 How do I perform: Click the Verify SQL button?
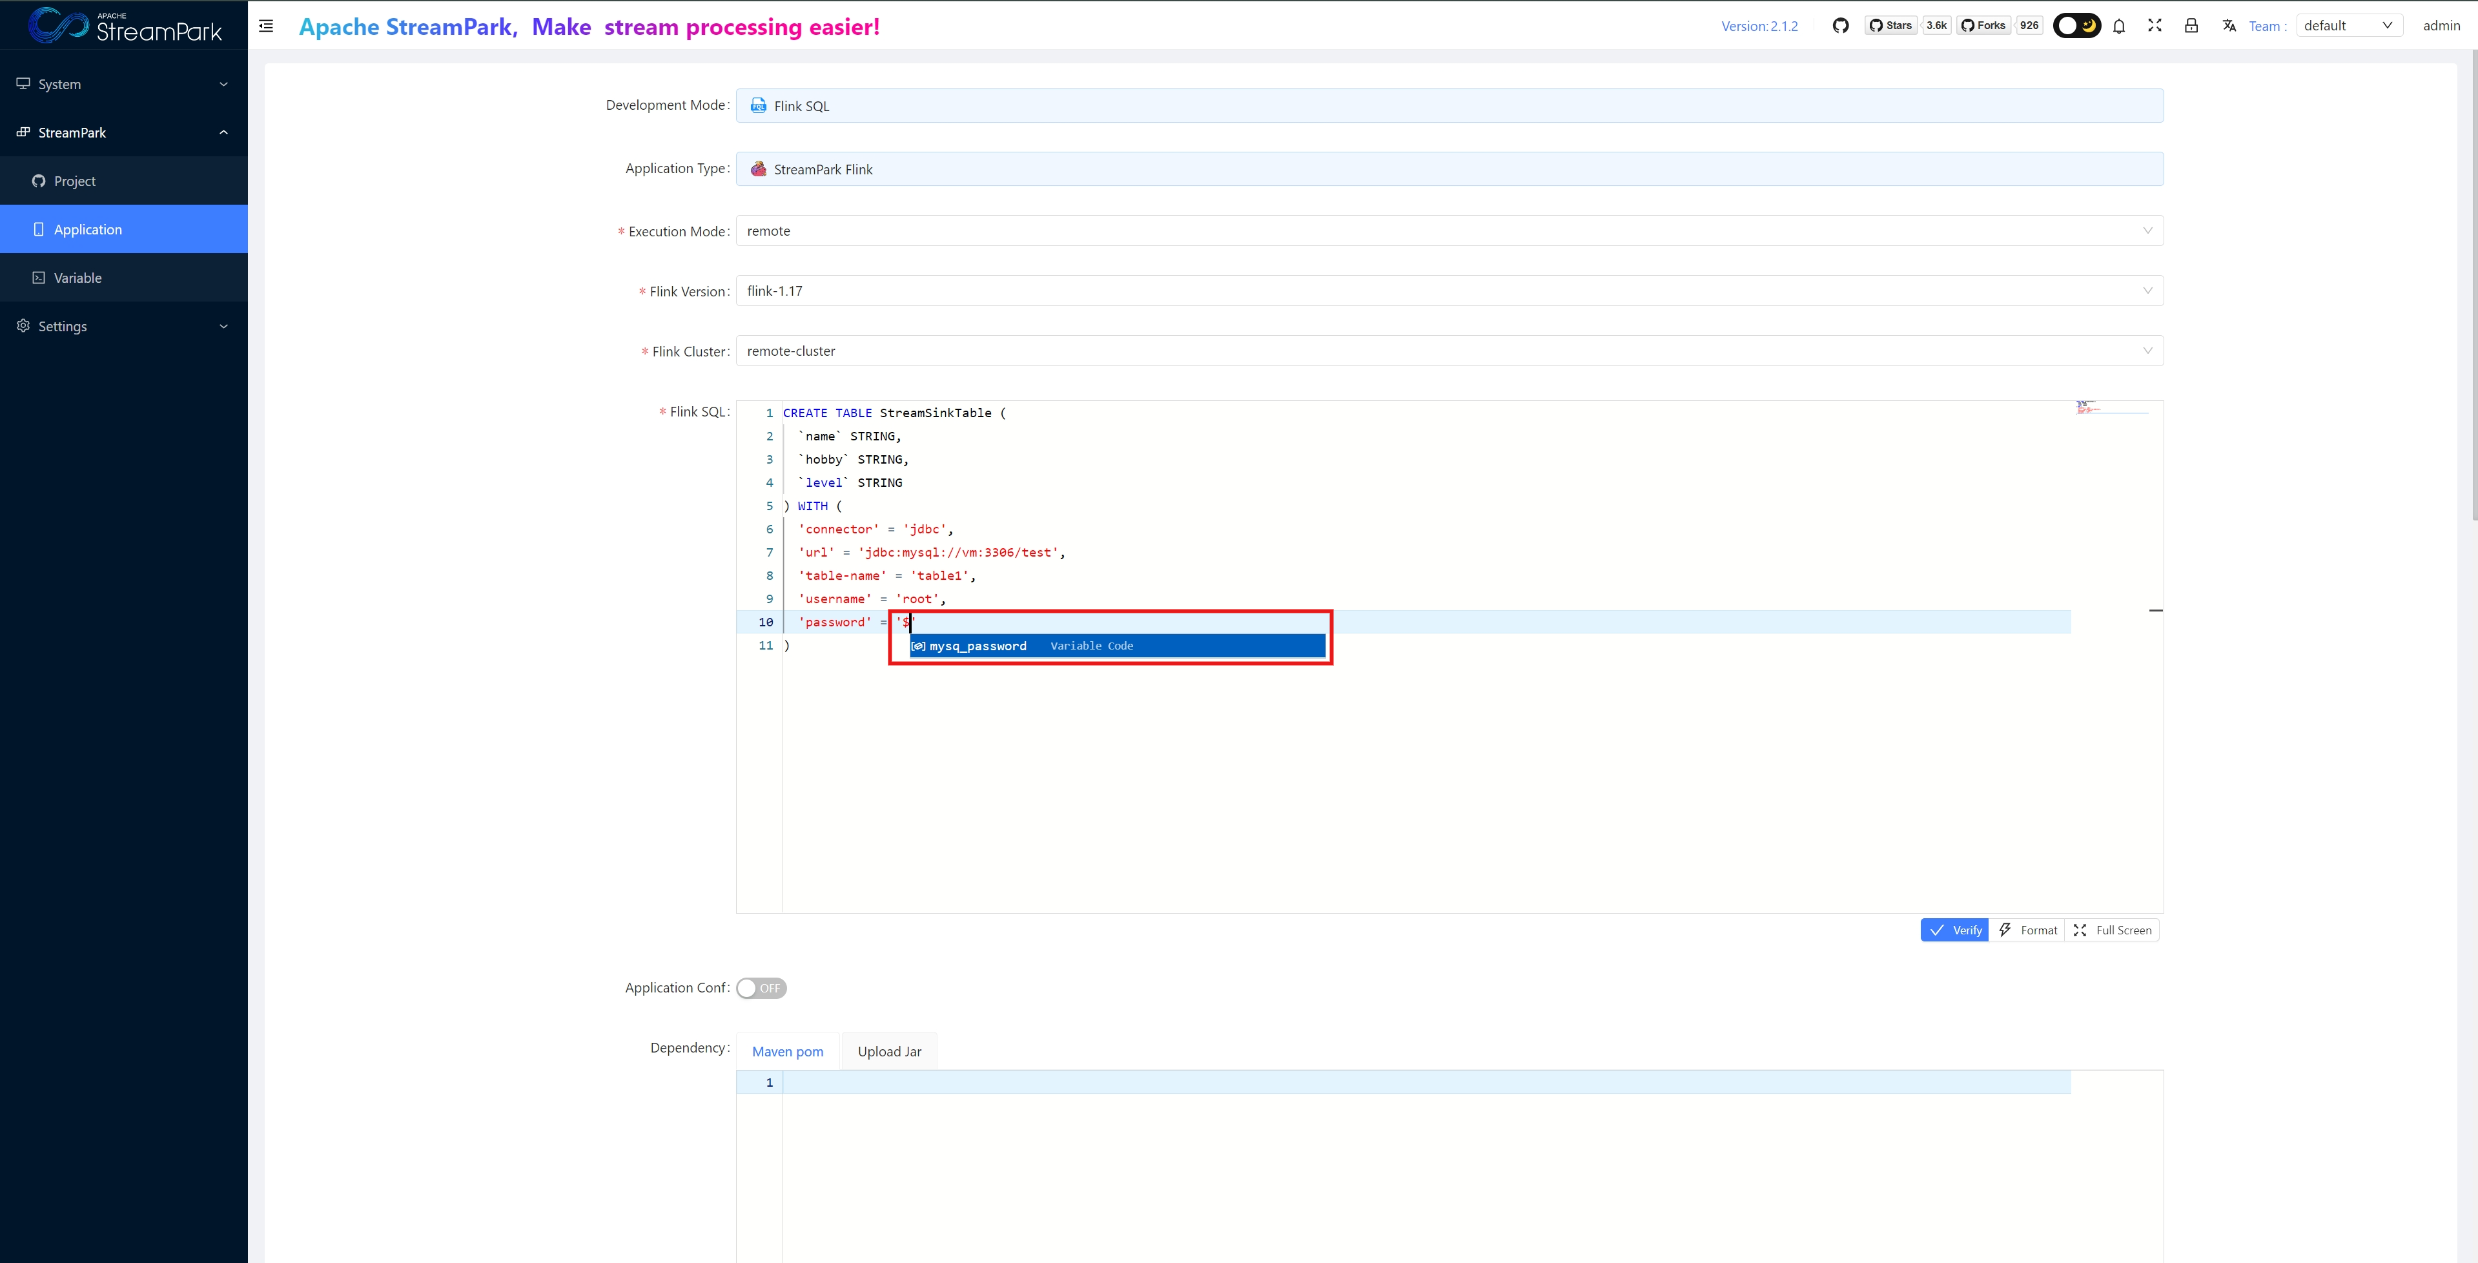(1954, 930)
